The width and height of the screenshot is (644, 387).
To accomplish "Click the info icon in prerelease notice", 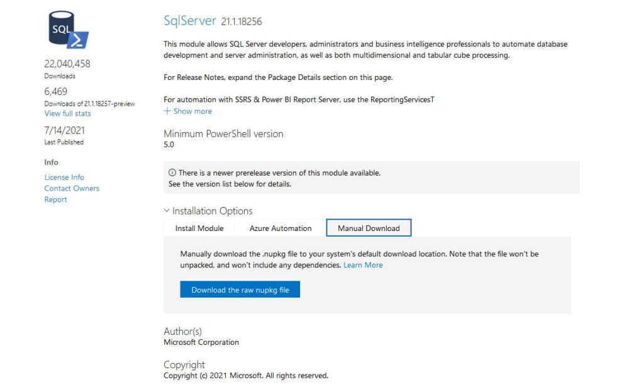I will coord(172,172).
